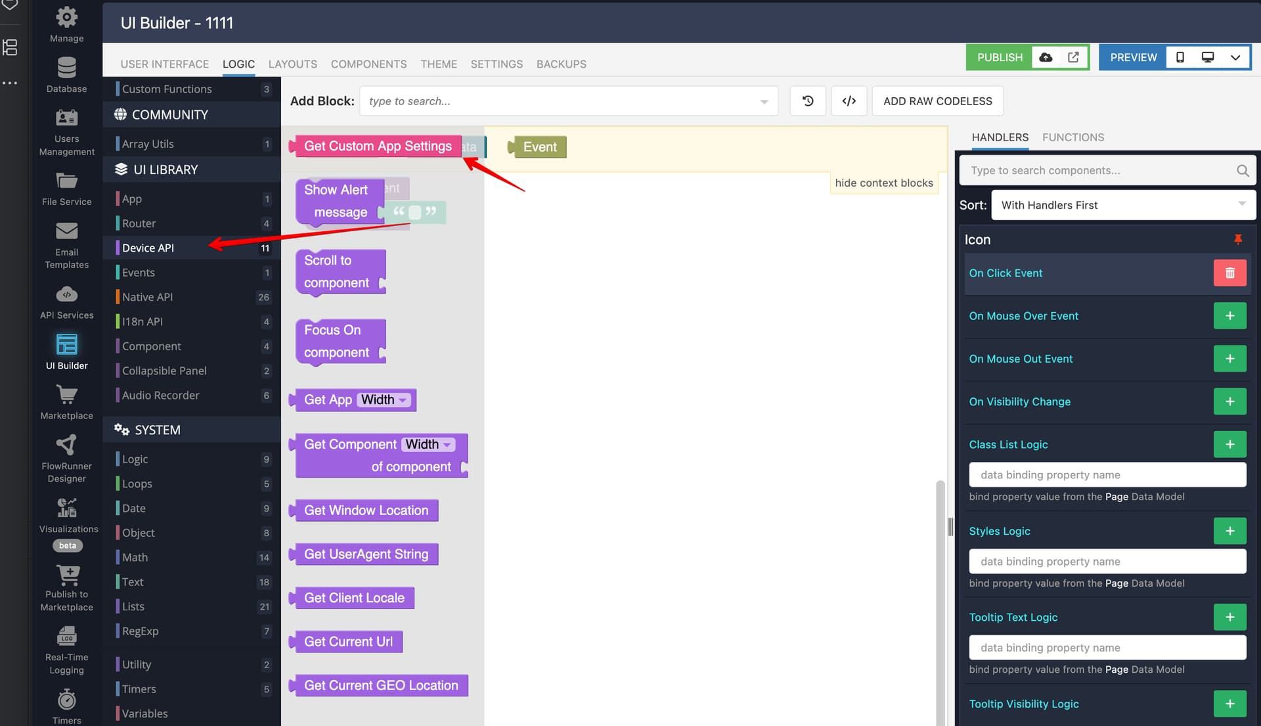Open Database section in sidebar
This screenshot has height=726, width=1261.
66,75
